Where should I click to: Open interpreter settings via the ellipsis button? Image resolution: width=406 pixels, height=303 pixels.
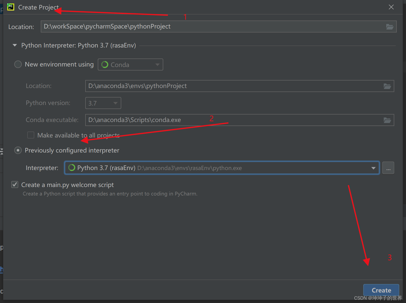[388, 168]
